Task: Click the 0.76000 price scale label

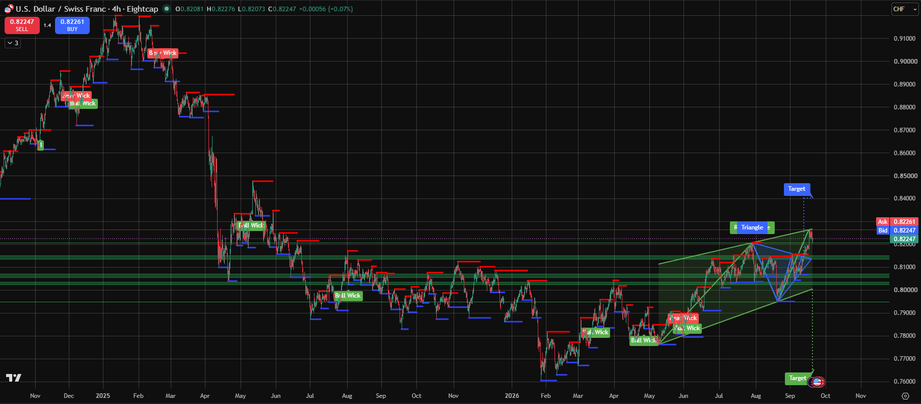Action: pyautogui.click(x=905, y=382)
